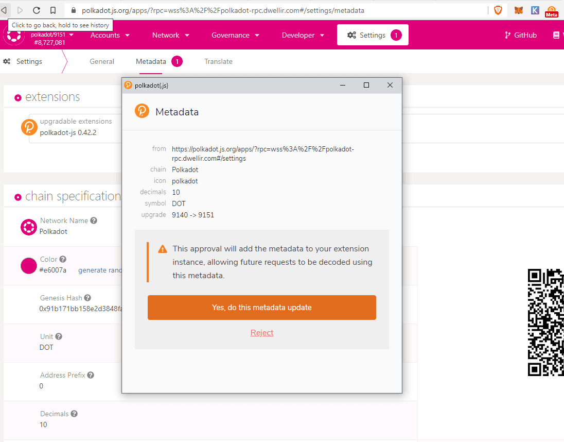This screenshot has width=564, height=442.
Task: Open the Developer dropdown menu
Action: 303,35
